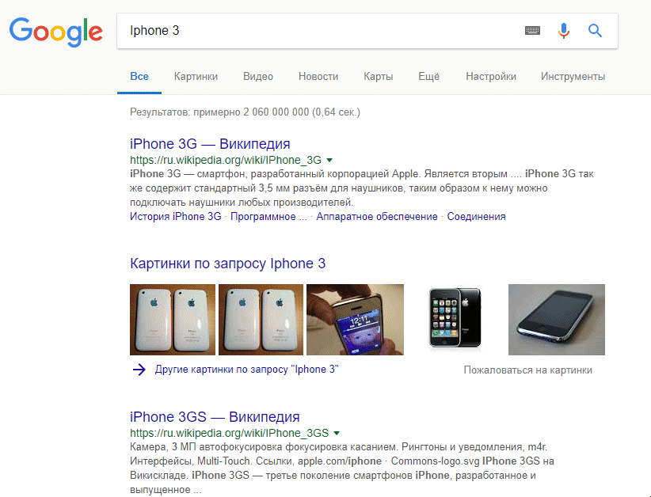Click the blue magnifier search button
This screenshot has width=651, height=497.
point(595,30)
